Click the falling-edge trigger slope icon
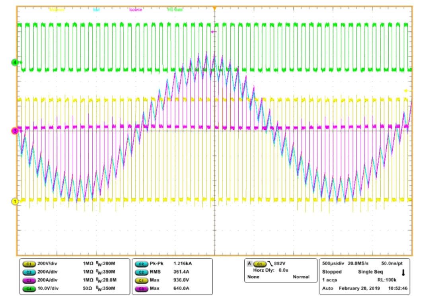Screen dimensions: 434x307 [271, 264]
